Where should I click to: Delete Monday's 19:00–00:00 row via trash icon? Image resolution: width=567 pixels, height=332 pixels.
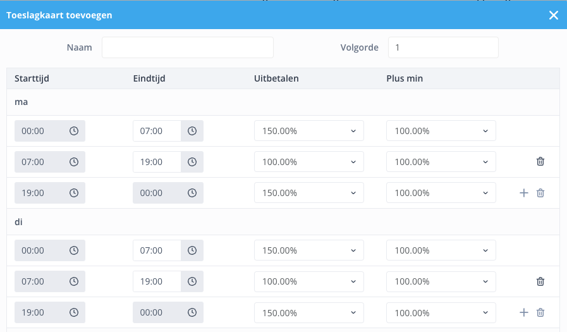[x=540, y=193]
